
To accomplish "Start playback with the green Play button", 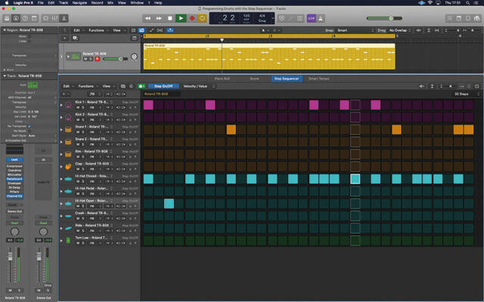I will pos(181,18).
